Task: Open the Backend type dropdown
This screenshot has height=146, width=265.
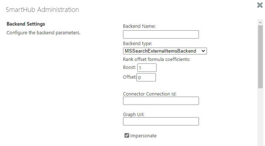Action: 165,51
